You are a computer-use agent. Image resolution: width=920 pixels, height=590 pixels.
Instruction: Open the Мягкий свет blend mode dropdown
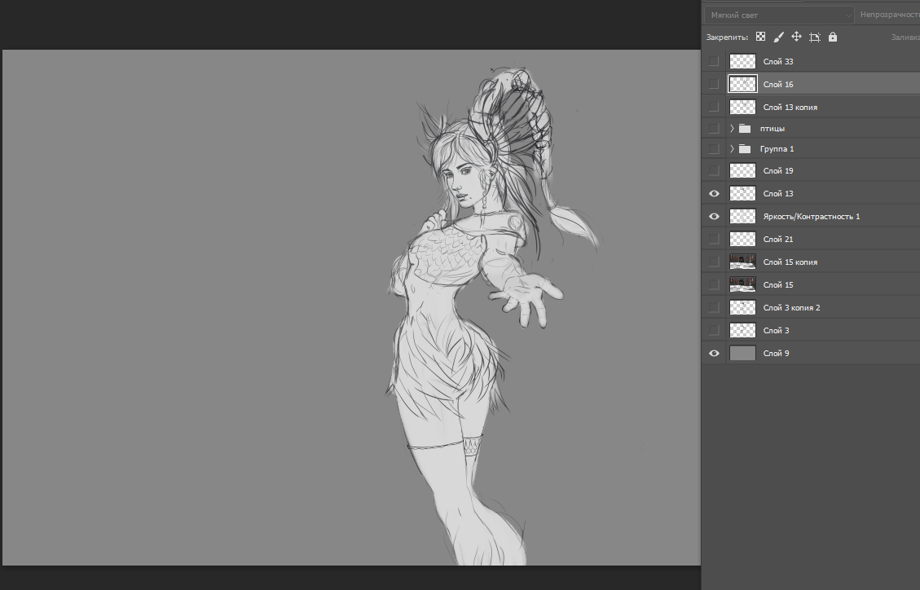click(x=778, y=15)
